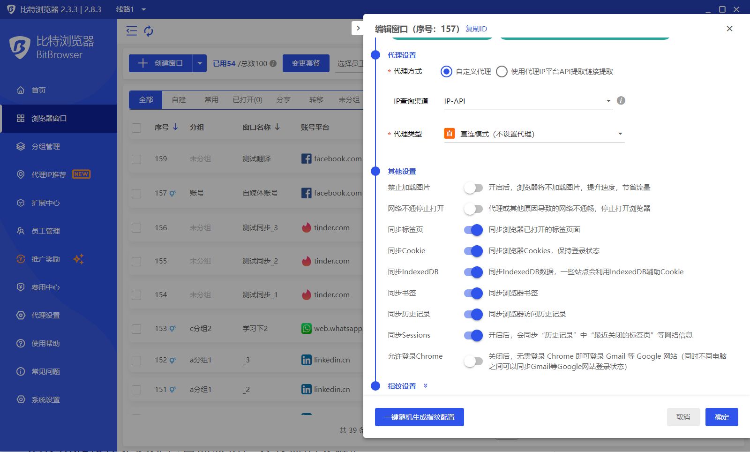Image resolution: width=750 pixels, height=452 pixels.
Task: Click the refresh icon above the window list
Action: [149, 31]
